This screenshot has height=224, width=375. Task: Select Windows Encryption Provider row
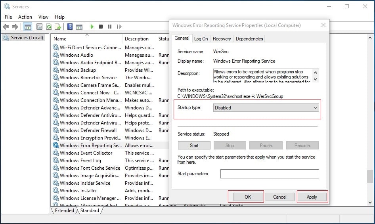click(111, 138)
